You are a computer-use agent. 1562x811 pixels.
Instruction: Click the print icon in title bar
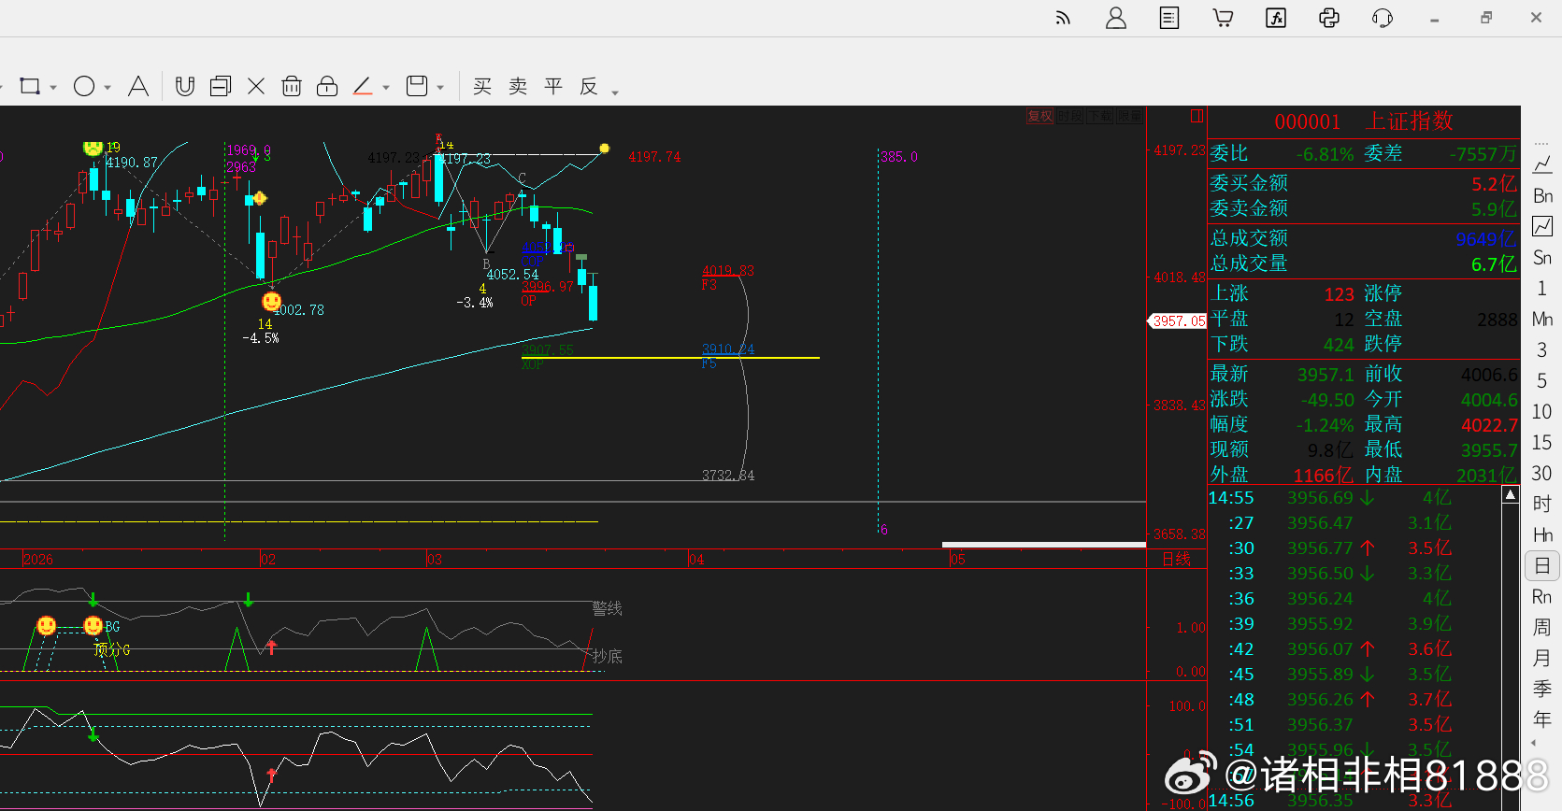[1329, 18]
